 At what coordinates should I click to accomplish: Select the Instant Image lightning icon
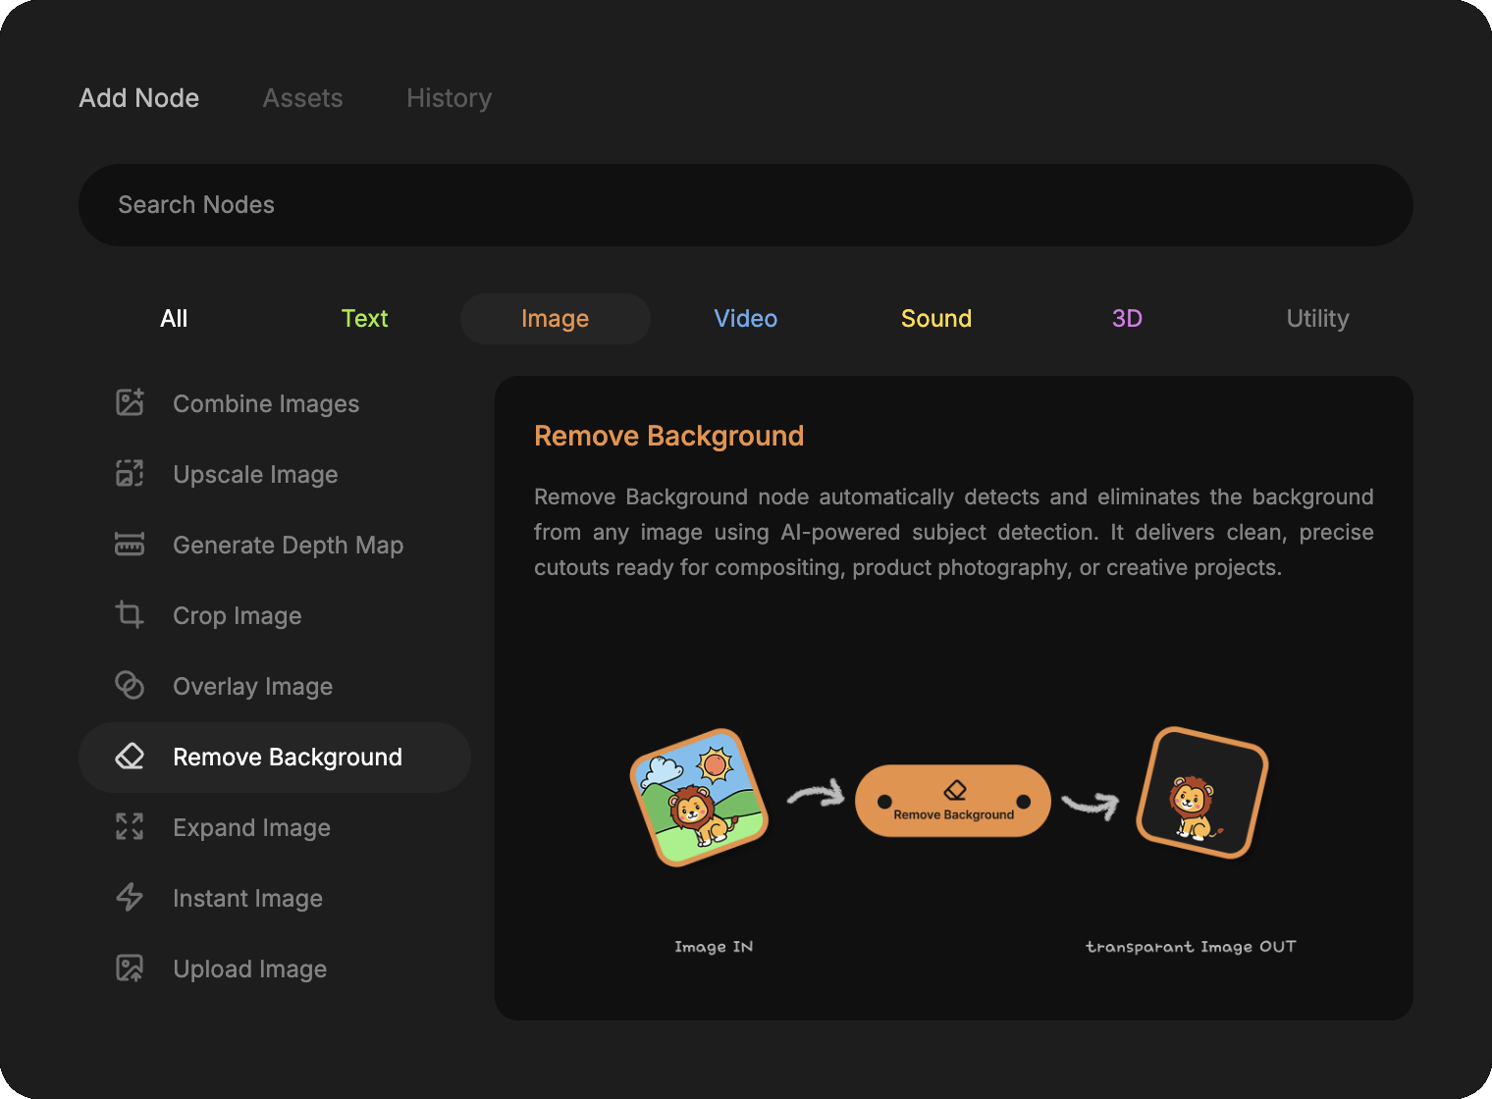[x=130, y=897]
